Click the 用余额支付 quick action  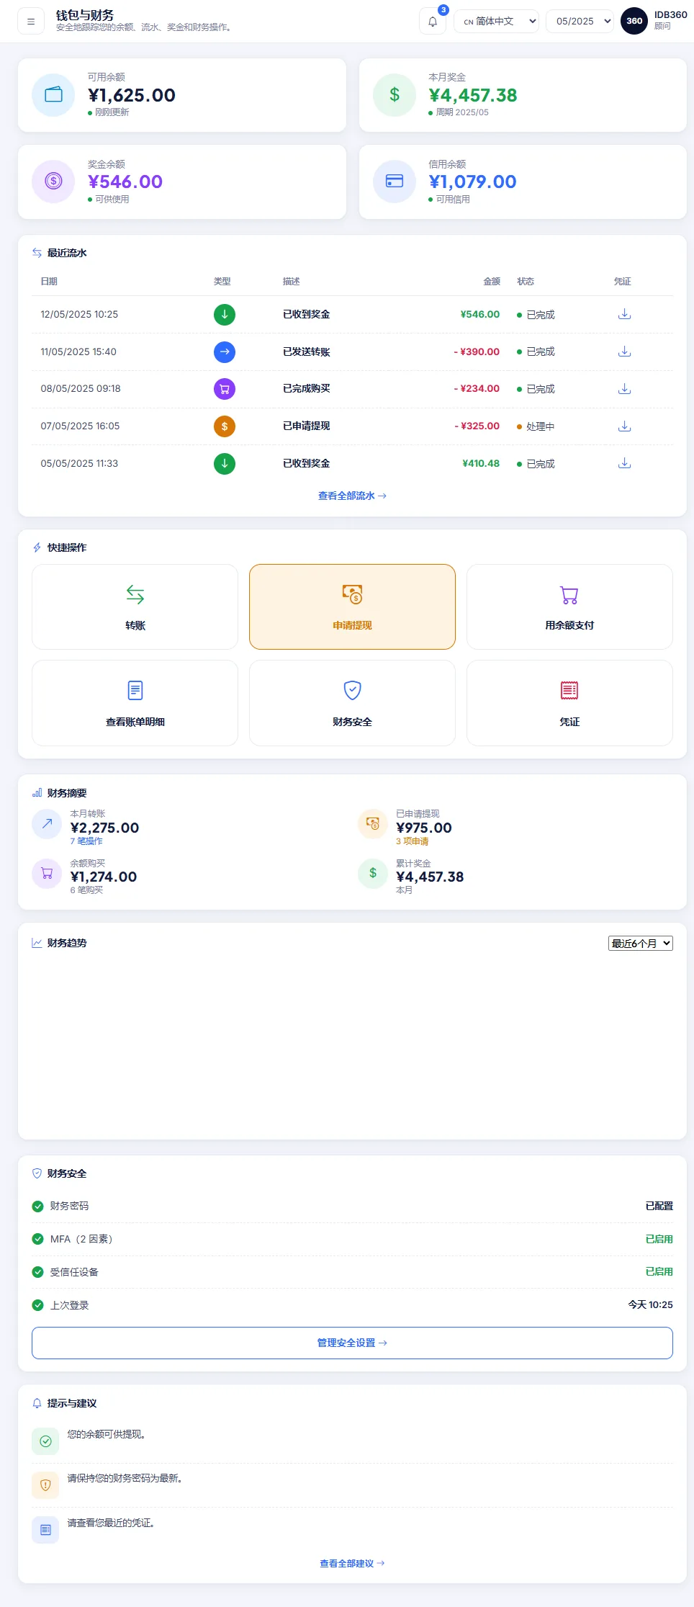(x=569, y=606)
